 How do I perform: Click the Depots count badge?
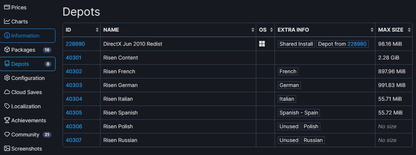click(48, 64)
